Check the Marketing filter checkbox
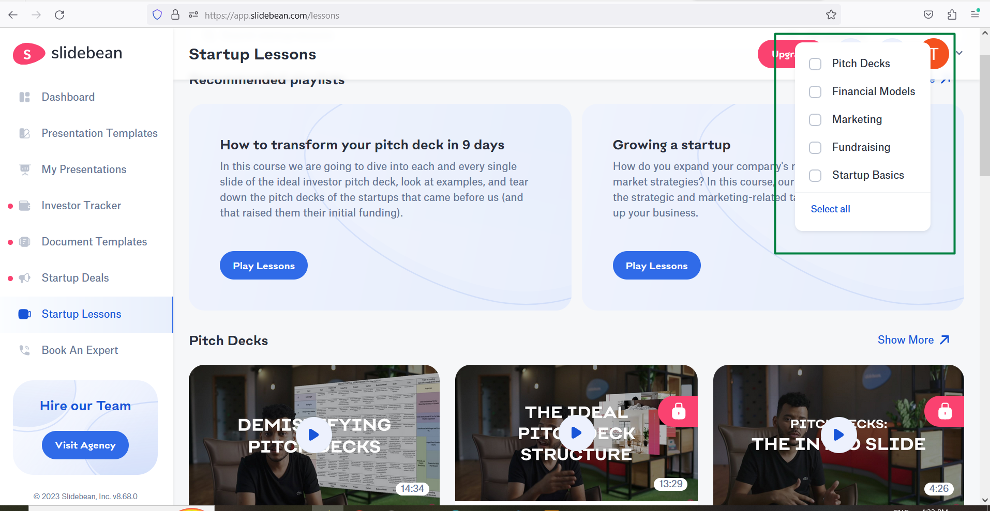This screenshot has height=511, width=990. click(x=815, y=120)
